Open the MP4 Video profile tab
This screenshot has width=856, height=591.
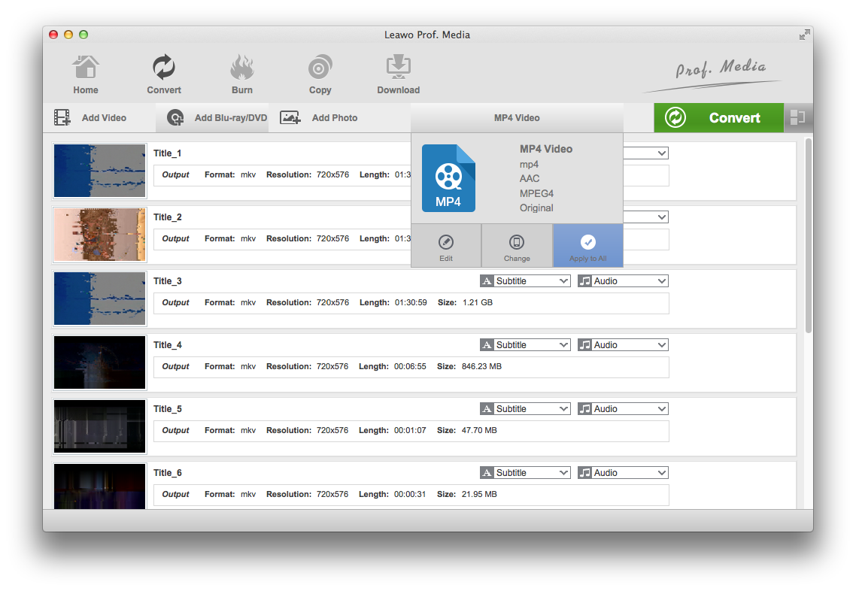point(517,118)
